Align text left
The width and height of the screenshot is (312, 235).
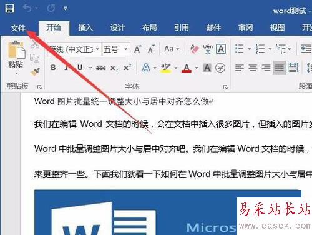click(240, 67)
